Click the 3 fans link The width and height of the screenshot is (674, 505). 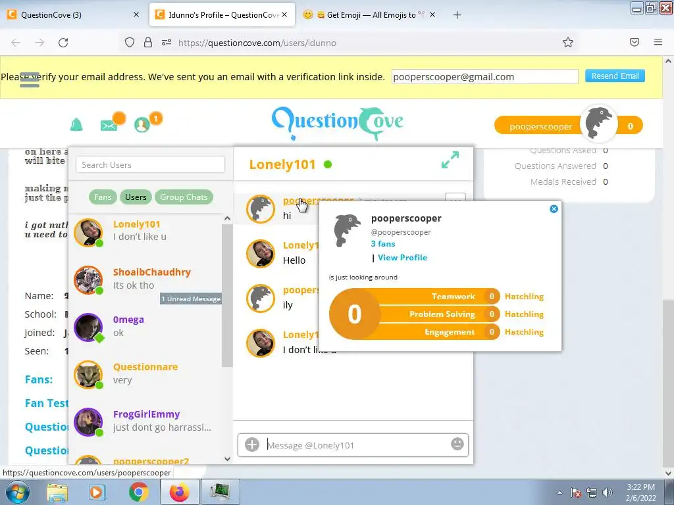point(383,244)
